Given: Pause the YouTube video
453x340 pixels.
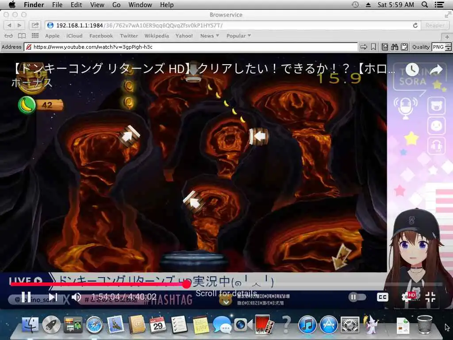Looking at the screenshot, I should click(26, 297).
